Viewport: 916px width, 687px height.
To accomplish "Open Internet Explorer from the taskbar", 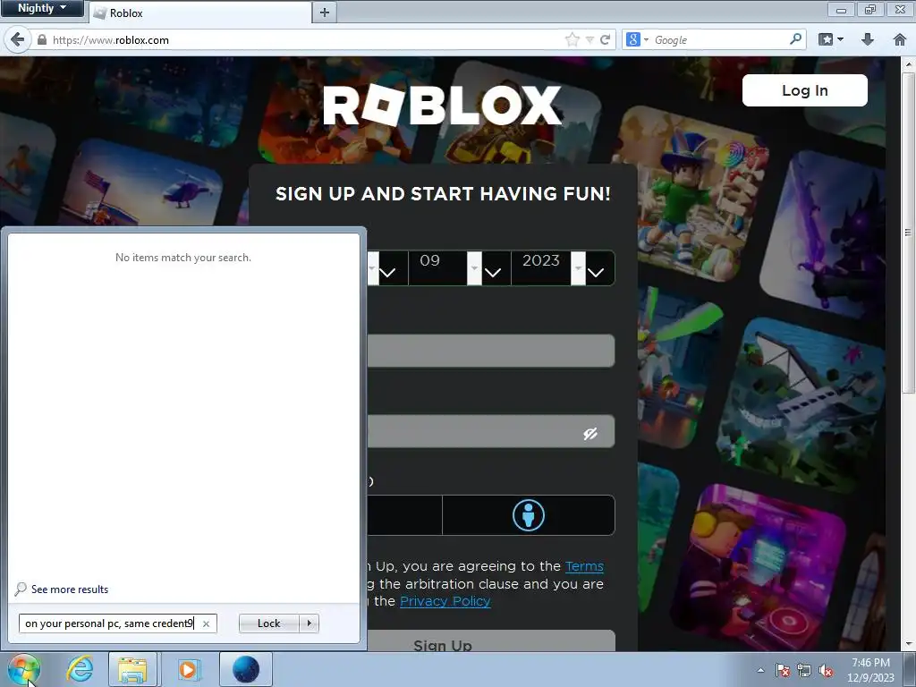I will click(80, 669).
